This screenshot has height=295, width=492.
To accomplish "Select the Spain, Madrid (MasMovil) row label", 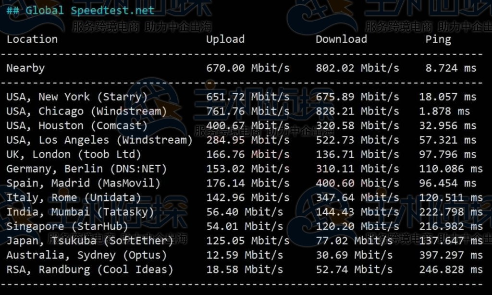I will coord(83,184).
